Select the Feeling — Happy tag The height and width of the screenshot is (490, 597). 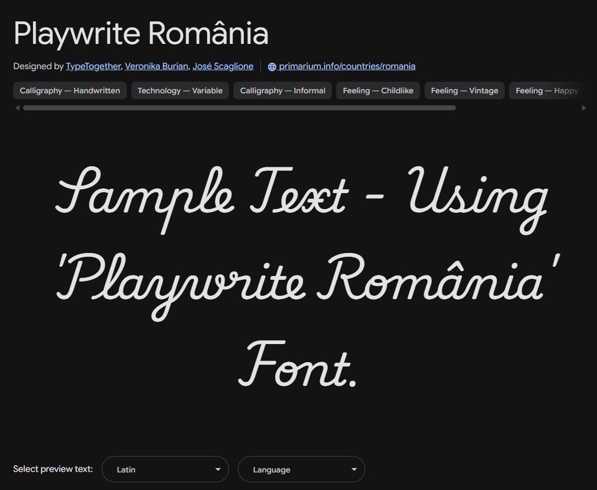[x=546, y=91]
